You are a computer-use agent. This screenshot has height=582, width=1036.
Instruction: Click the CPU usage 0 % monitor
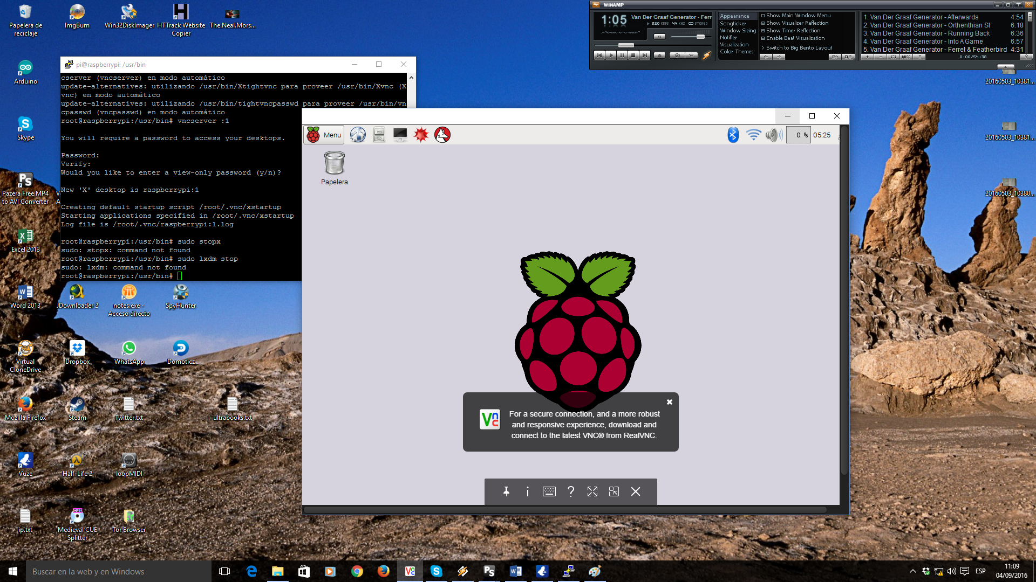point(798,135)
